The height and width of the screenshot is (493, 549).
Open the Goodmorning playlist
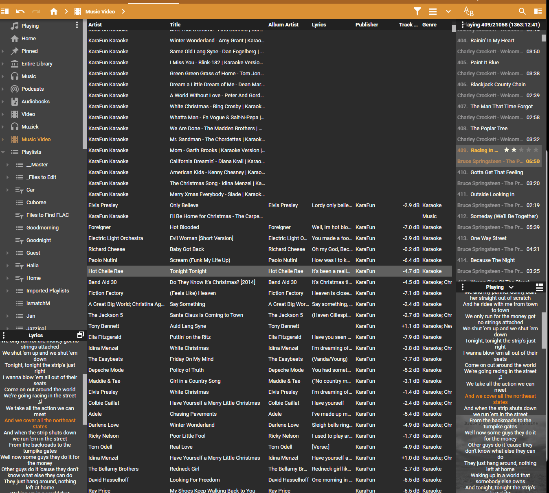tap(42, 228)
